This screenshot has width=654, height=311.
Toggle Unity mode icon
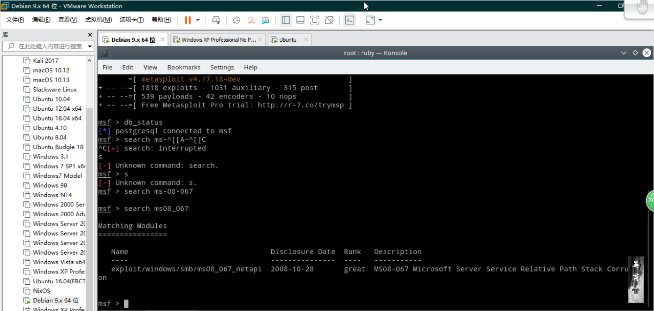(329, 20)
